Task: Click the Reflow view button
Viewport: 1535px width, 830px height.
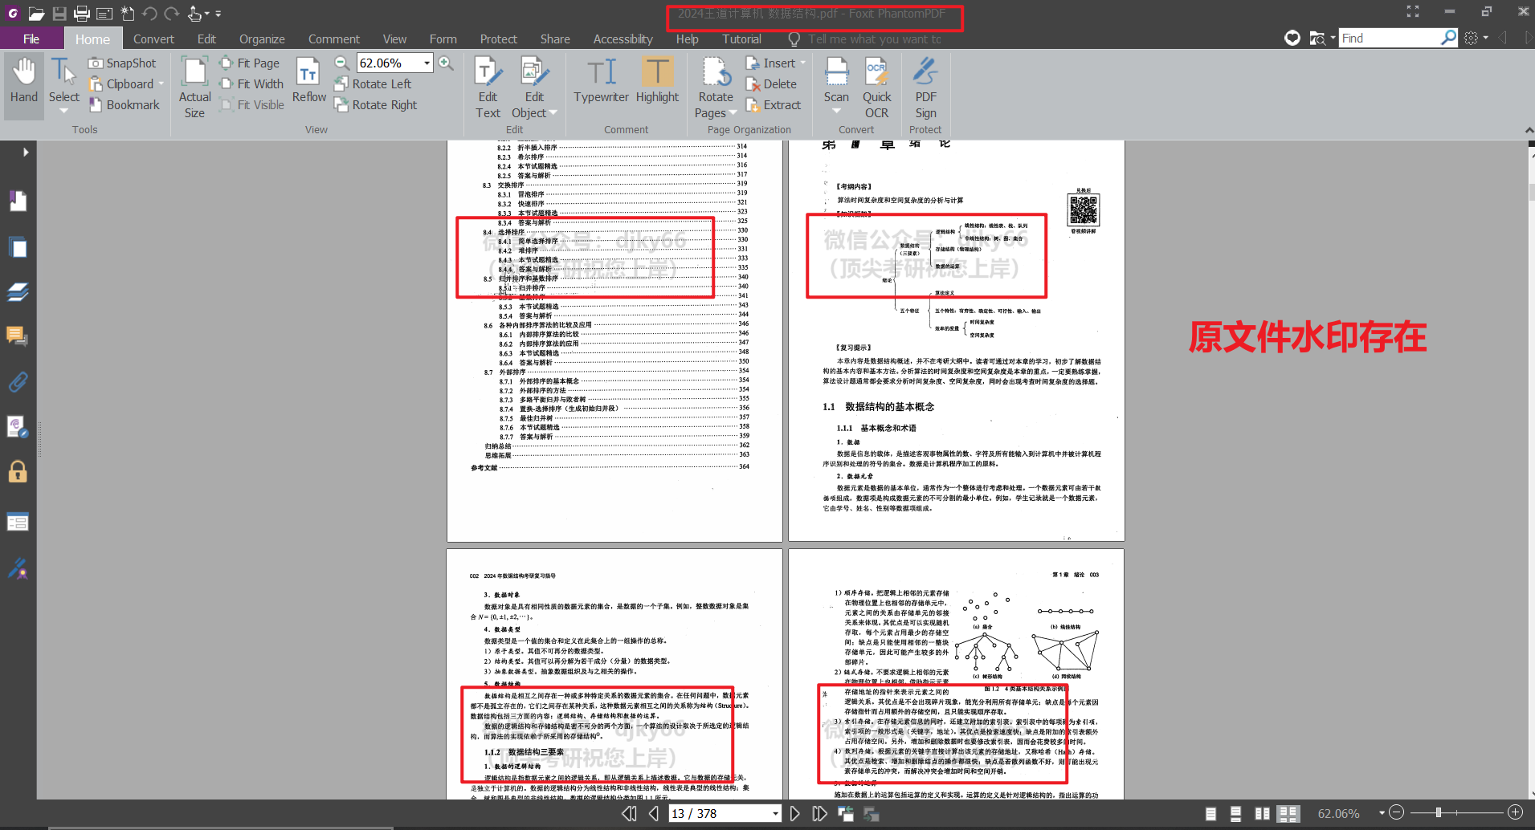Action: (x=308, y=80)
